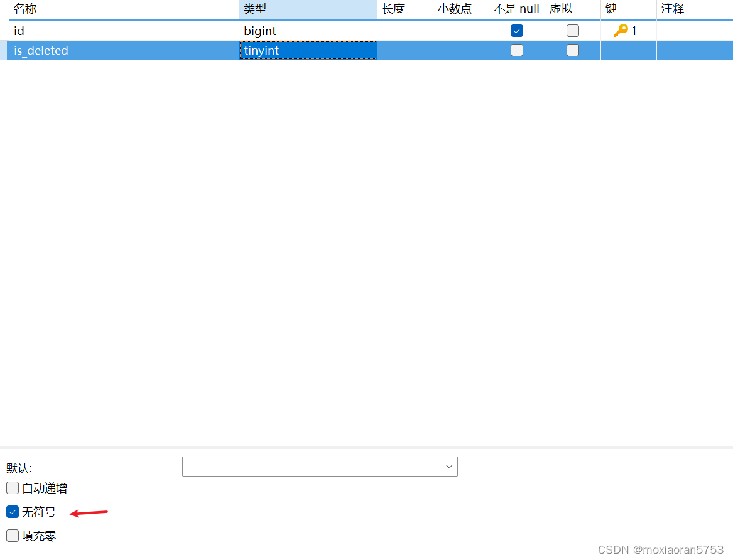Viewport: 733px width, 560px height.
Task: Click the 键 column header
Action: point(629,9)
